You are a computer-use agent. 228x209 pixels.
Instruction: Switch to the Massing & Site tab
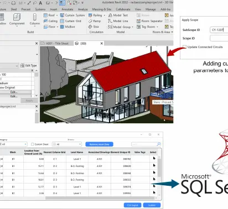102,9
